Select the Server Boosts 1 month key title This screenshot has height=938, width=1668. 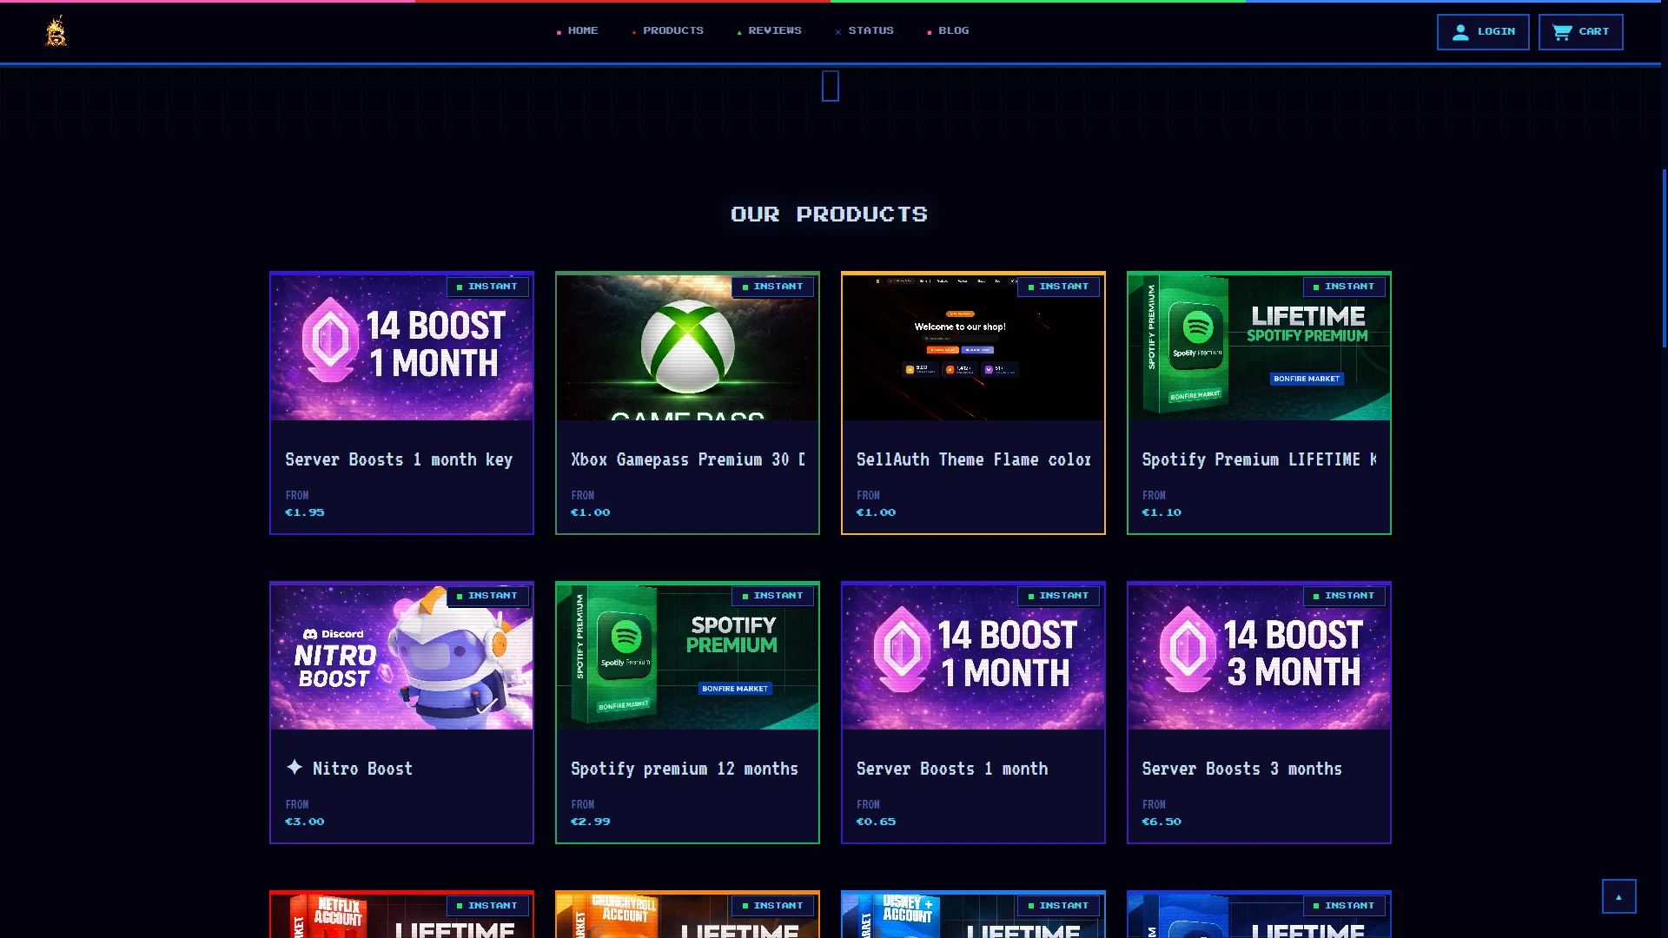coord(399,459)
